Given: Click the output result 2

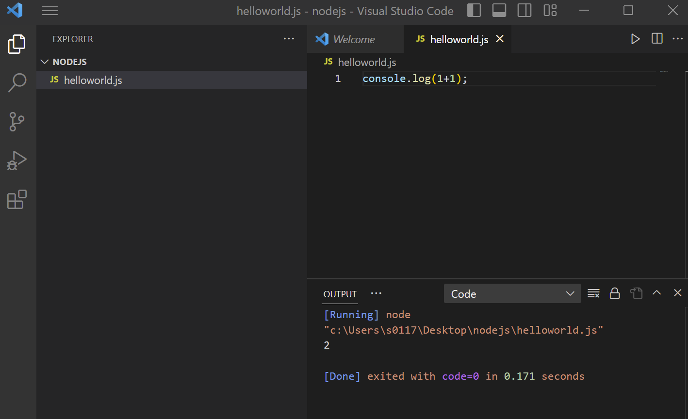Looking at the screenshot, I should [x=327, y=345].
